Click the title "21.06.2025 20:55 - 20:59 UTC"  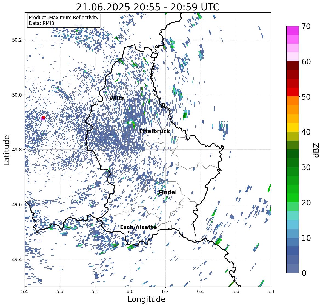coord(148,7)
